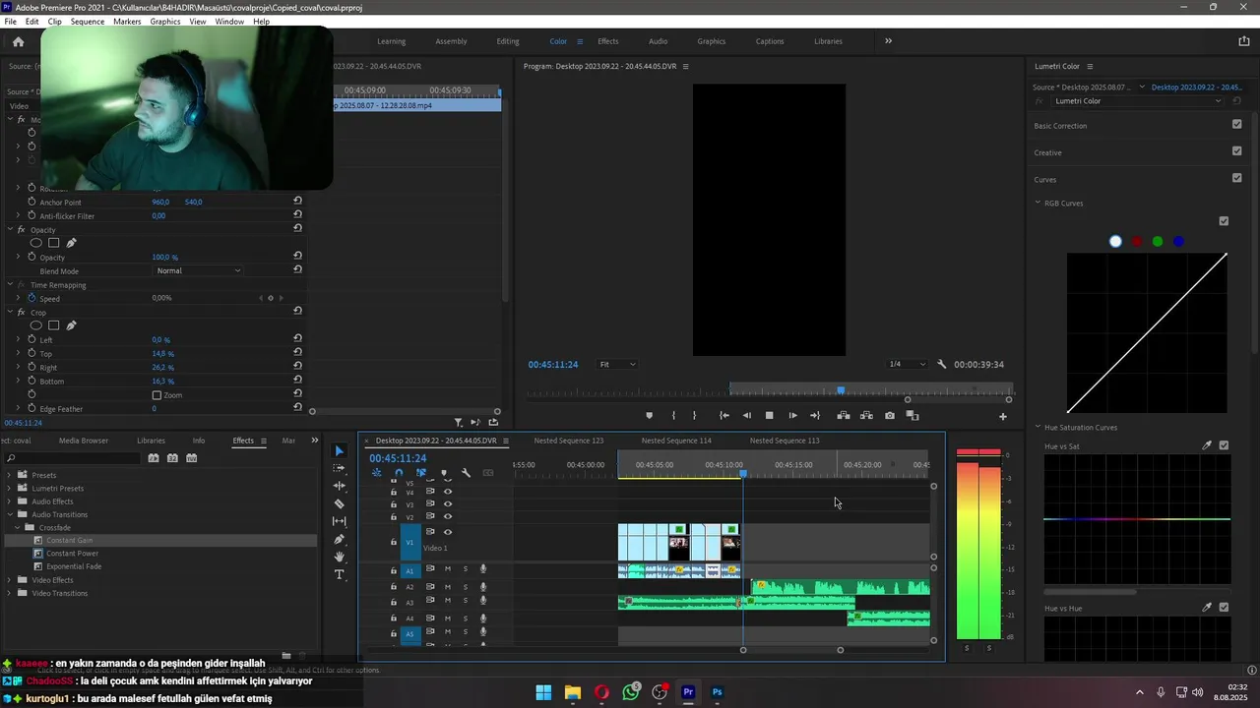Open the Sequence menu
Viewport: 1260px width, 708px height.
(x=88, y=22)
